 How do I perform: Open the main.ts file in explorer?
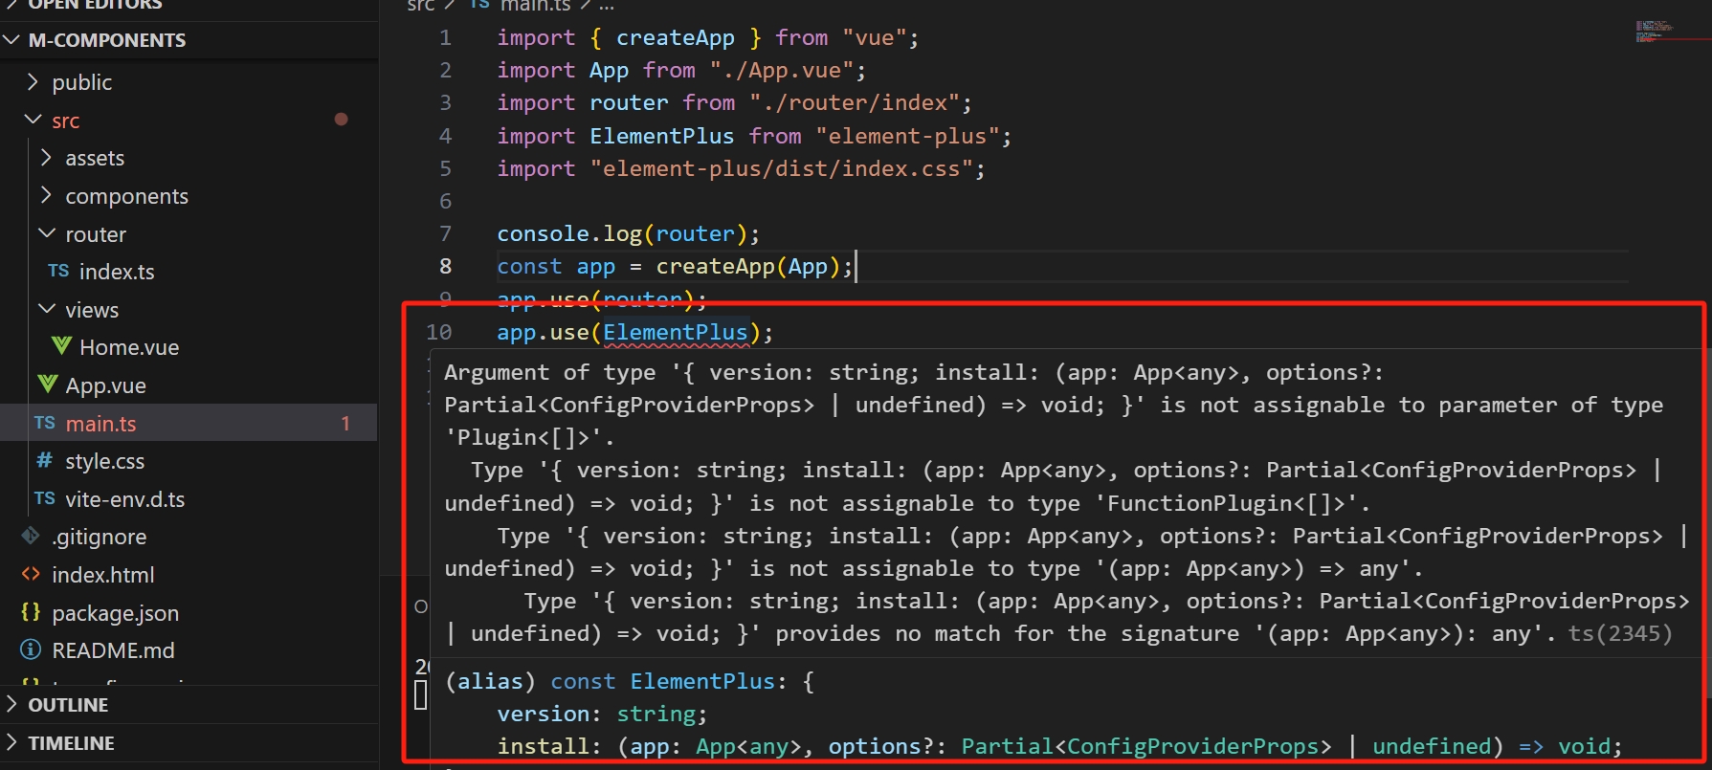[x=100, y=424]
